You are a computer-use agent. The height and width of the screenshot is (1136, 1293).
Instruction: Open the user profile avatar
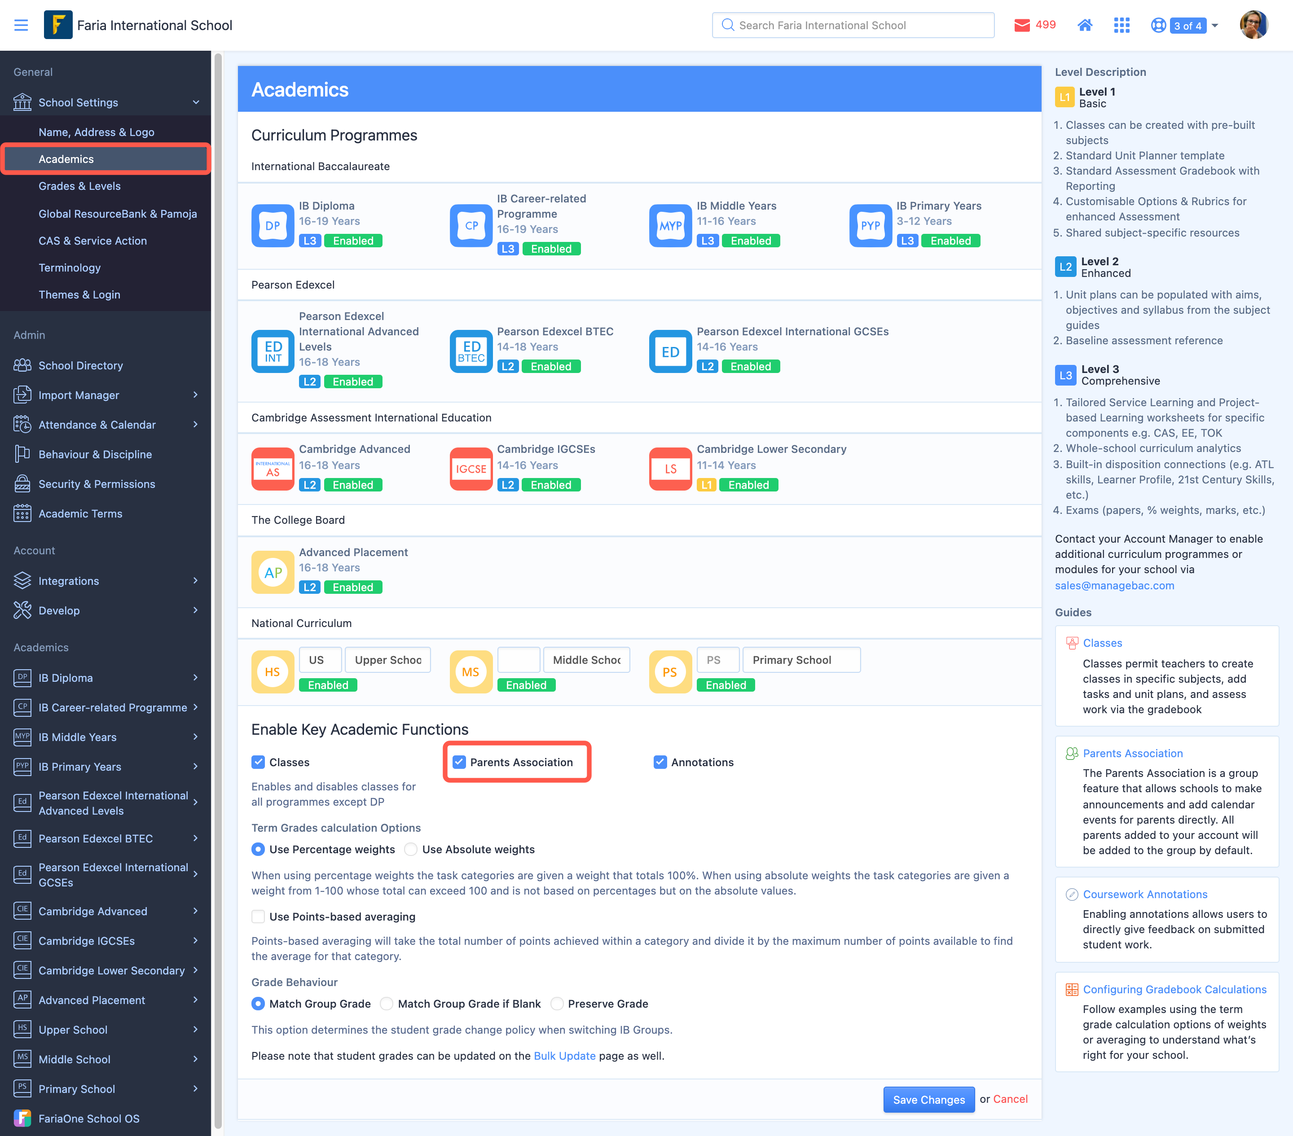pos(1253,25)
